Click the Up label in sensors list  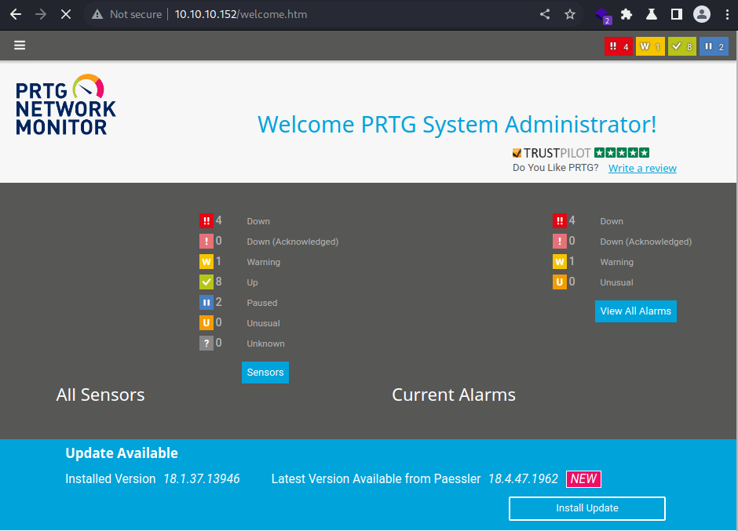pyautogui.click(x=252, y=282)
